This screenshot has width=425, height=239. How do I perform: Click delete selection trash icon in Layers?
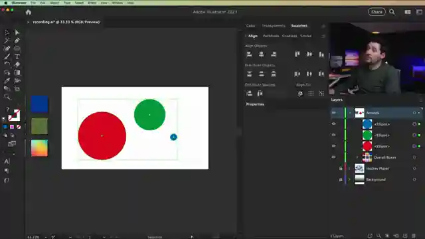(414, 236)
